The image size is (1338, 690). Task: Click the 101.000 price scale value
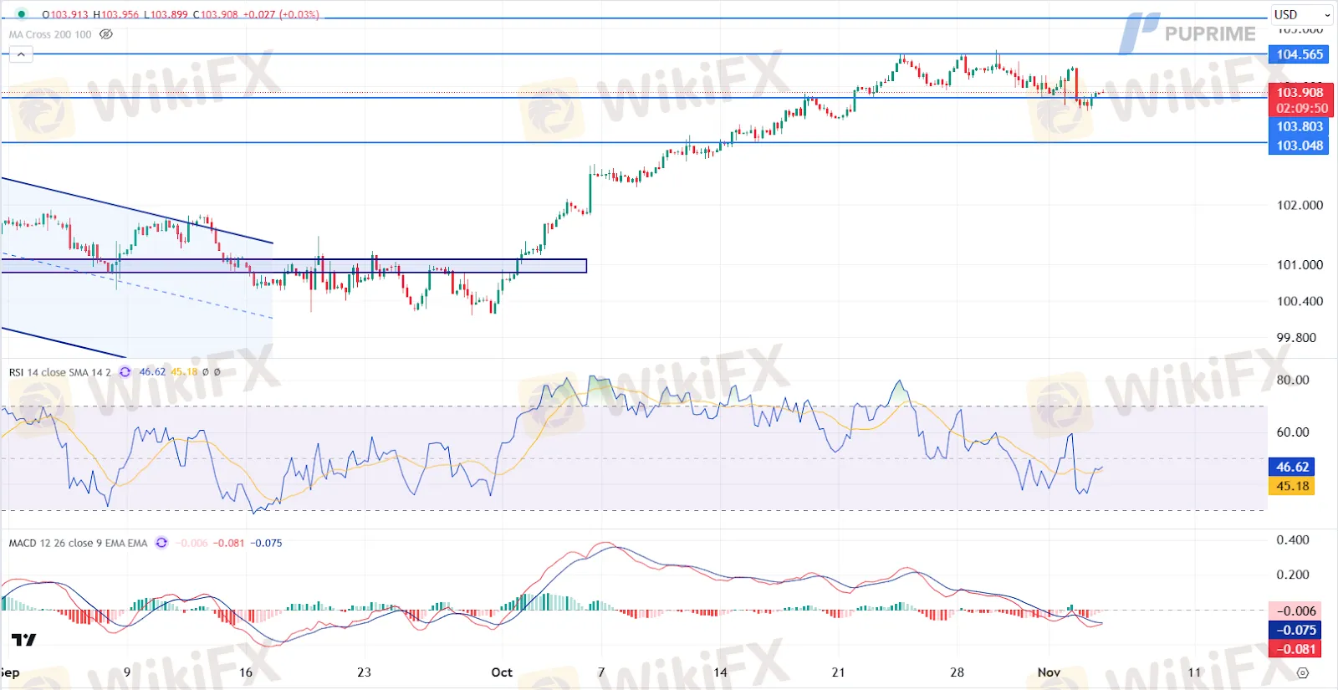(x=1300, y=265)
